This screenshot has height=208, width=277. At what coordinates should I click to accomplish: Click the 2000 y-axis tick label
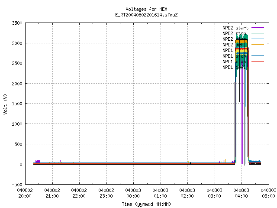[x=17, y=84]
